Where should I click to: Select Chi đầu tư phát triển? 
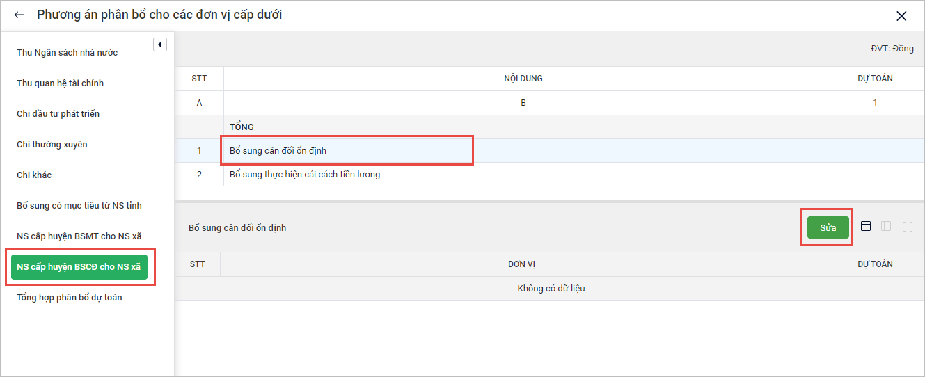58,114
